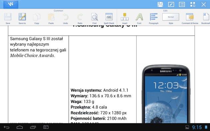Click the text 'telefonem na tegorocznej gali'
The width and height of the screenshot is (210, 131).
[38, 50]
